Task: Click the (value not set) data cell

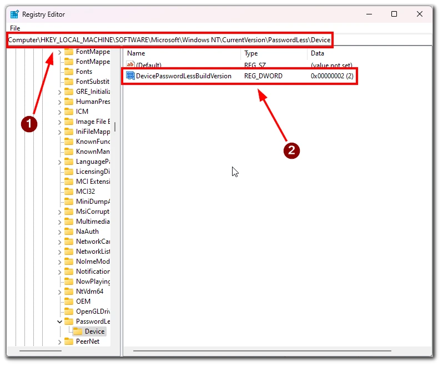Action: (x=331, y=65)
